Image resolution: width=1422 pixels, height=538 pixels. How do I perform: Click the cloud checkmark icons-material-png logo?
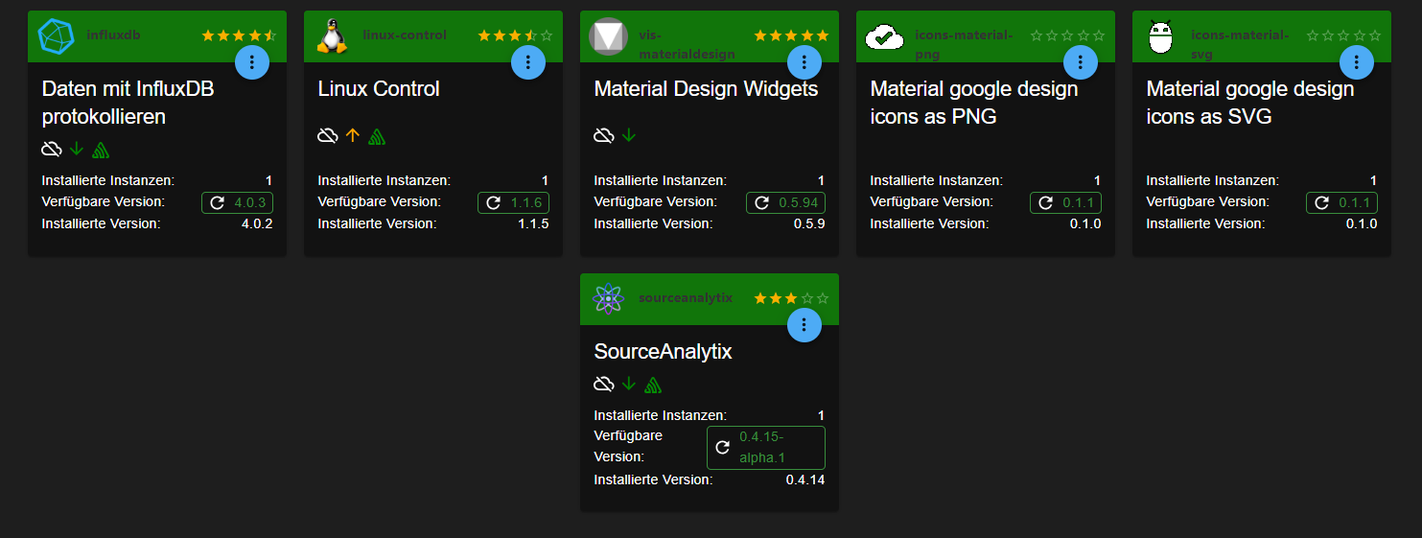click(x=884, y=36)
